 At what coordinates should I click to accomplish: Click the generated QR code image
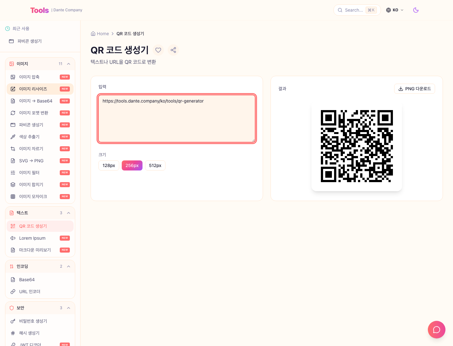click(x=357, y=146)
